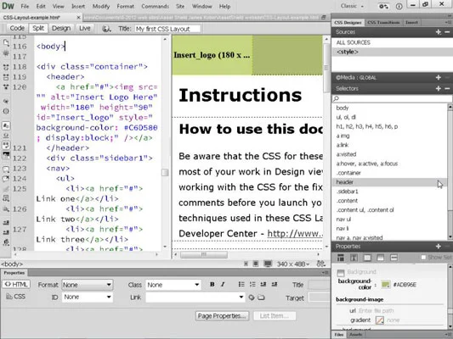Select ALL SOURCES in the Sources list

(x=392, y=42)
